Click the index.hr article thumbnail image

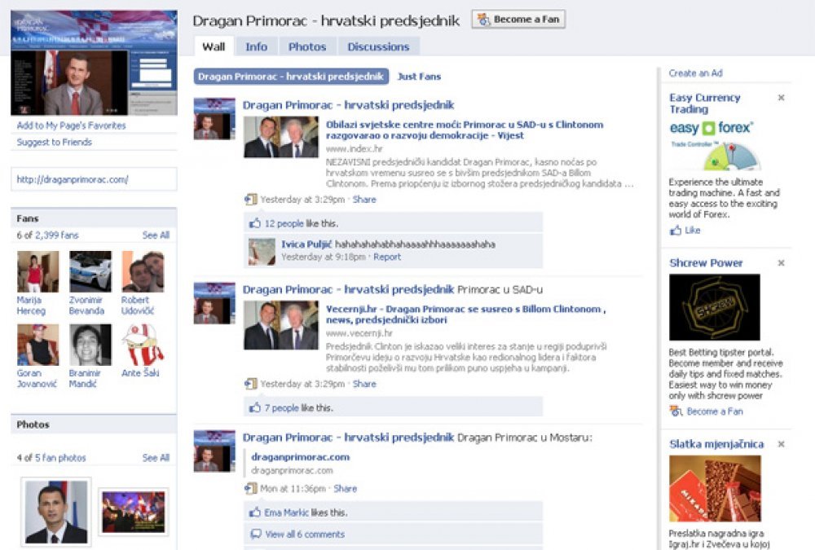281,137
